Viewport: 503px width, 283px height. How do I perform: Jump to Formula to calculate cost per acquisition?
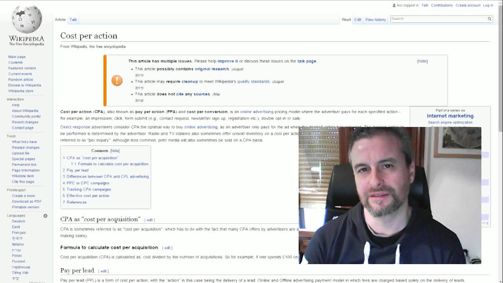(x=110, y=164)
